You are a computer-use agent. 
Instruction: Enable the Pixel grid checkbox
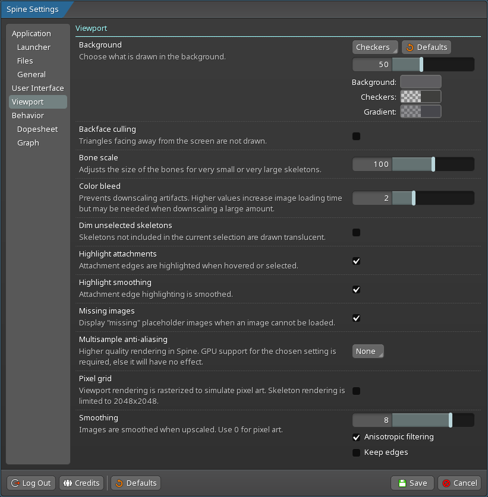coord(357,391)
